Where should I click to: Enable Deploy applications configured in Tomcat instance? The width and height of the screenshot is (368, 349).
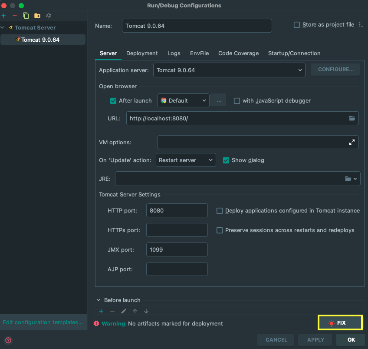220,211
